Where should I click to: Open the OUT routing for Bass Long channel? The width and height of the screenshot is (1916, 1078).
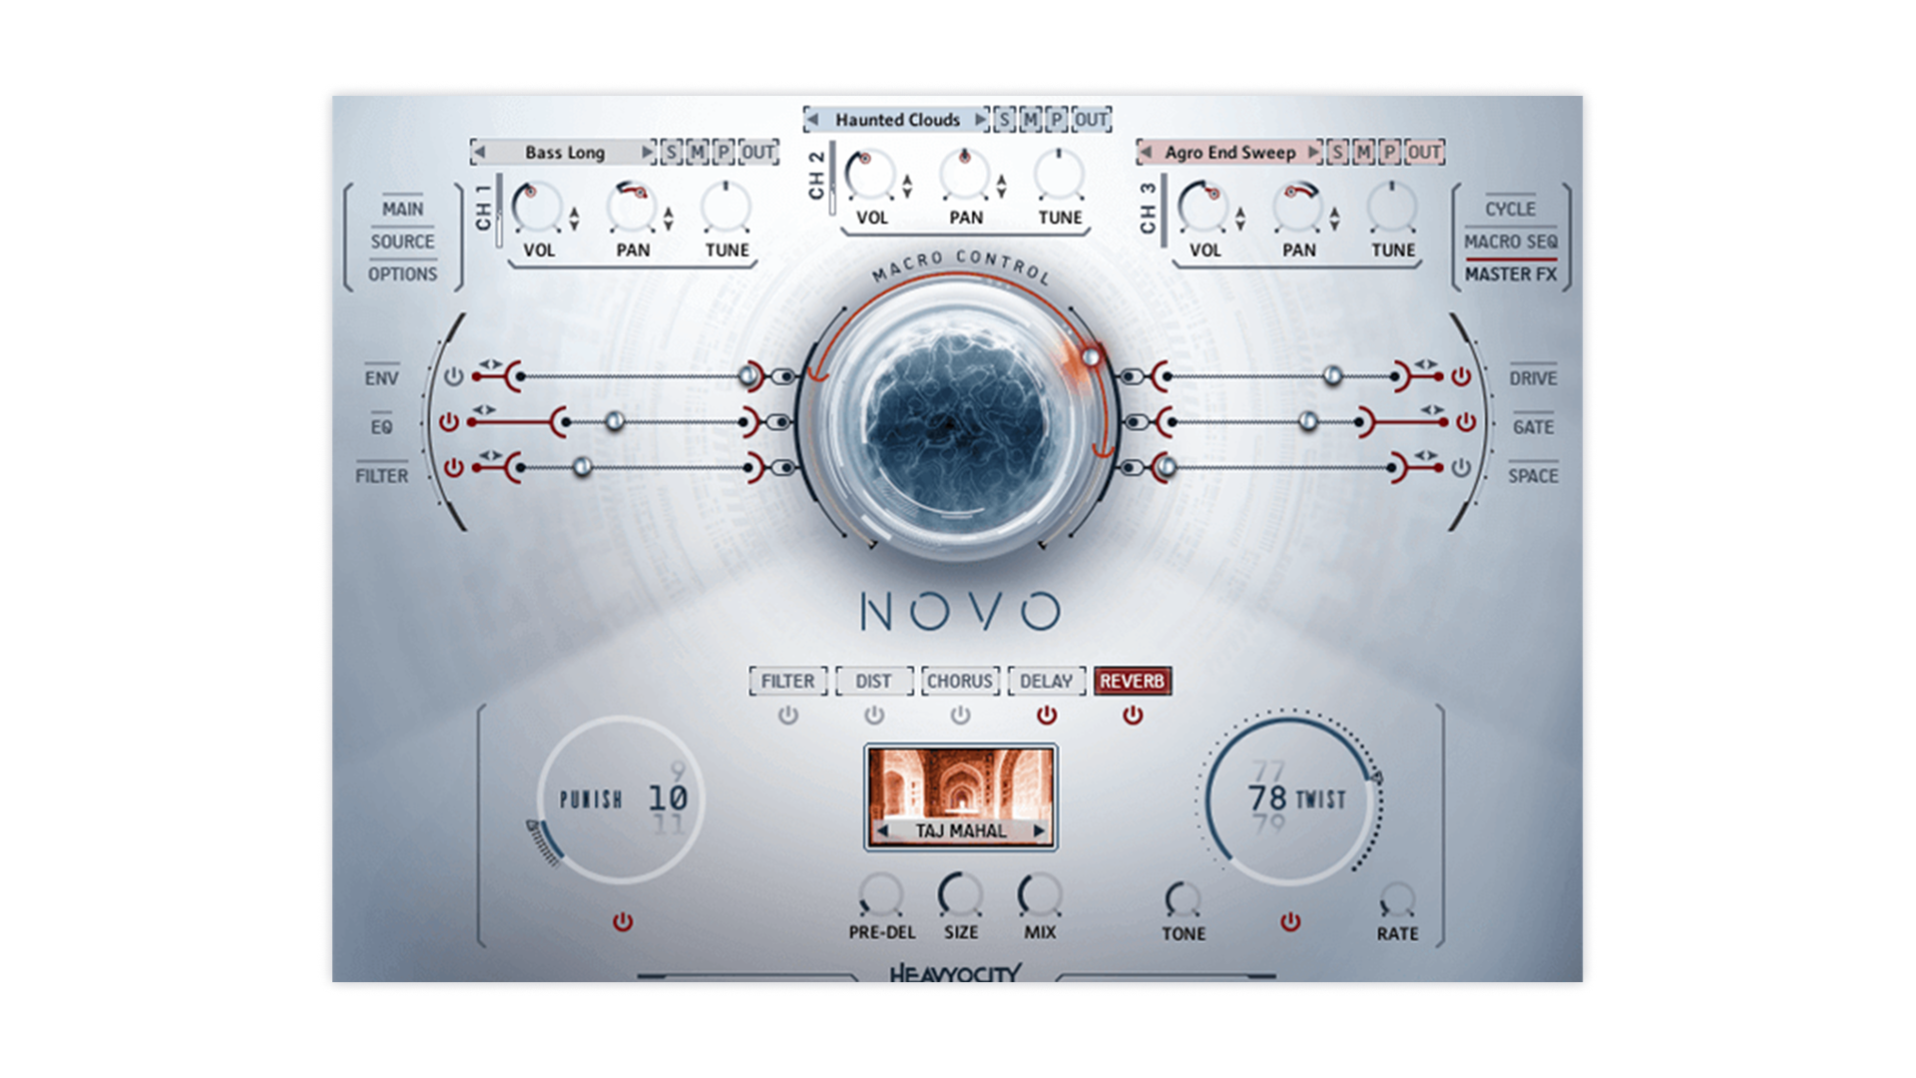click(x=757, y=152)
